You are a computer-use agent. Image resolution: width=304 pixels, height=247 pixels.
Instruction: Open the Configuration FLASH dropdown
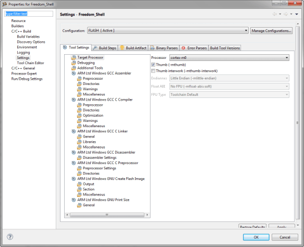click(x=168, y=31)
